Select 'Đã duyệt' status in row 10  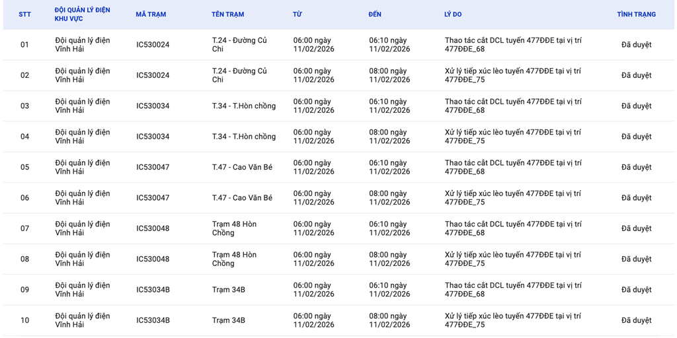[636, 321]
